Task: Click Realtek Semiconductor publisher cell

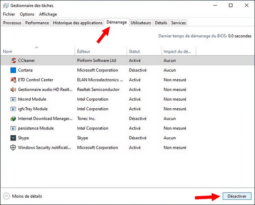Action: 98,90
